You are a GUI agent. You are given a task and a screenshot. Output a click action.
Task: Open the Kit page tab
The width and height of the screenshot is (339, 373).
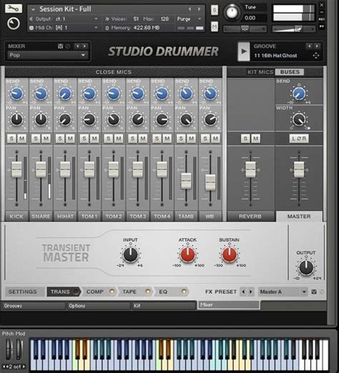[164, 306]
